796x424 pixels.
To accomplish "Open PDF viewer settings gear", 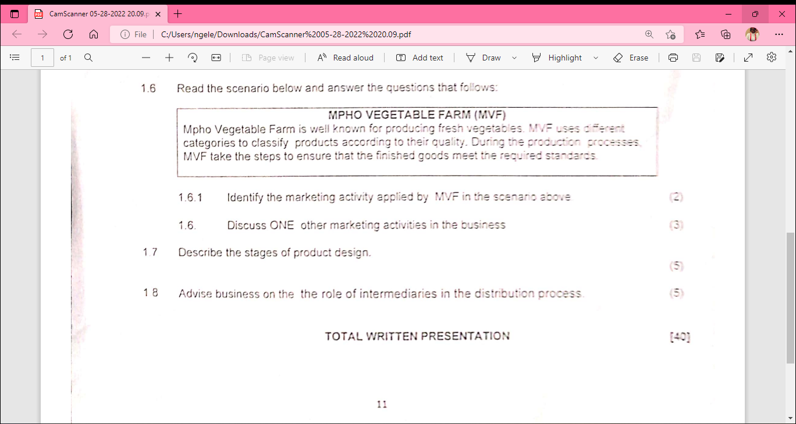I will click(x=771, y=58).
